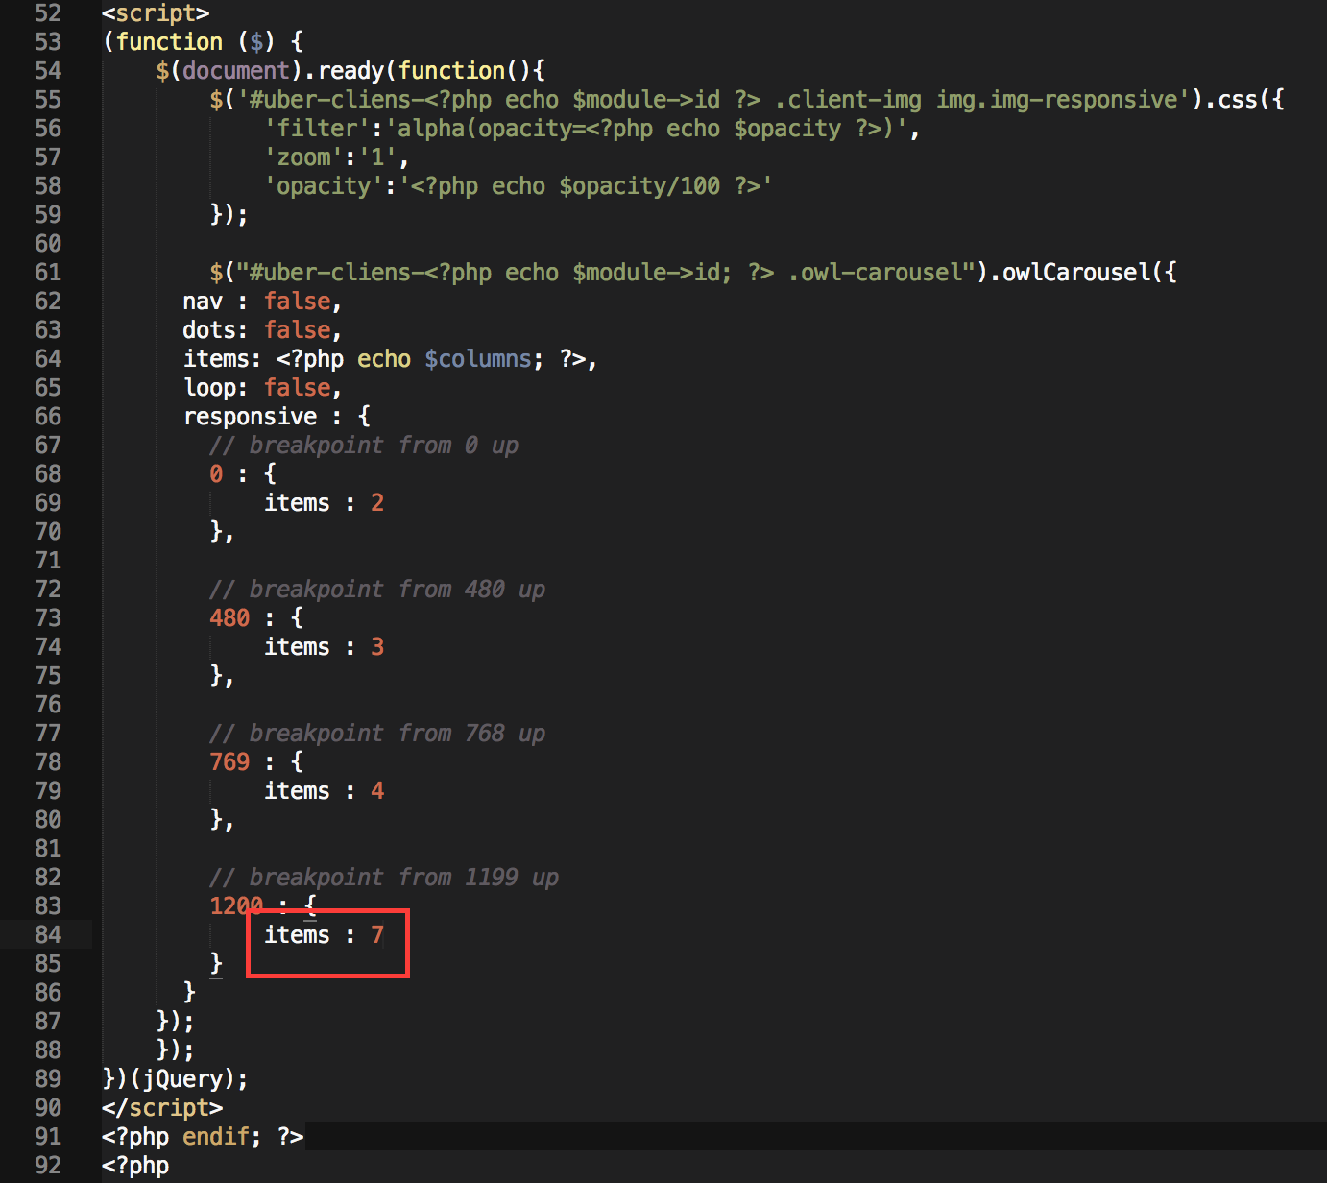Click the document keyword in ready call
1327x1183 pixels.
tap(236, 71)
